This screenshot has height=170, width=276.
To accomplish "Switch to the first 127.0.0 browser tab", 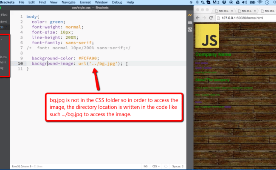I will click(223, 11).
